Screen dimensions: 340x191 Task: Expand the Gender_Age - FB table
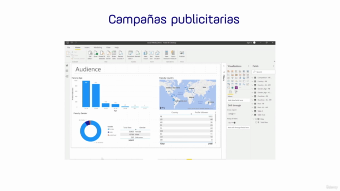pos(252,89)
